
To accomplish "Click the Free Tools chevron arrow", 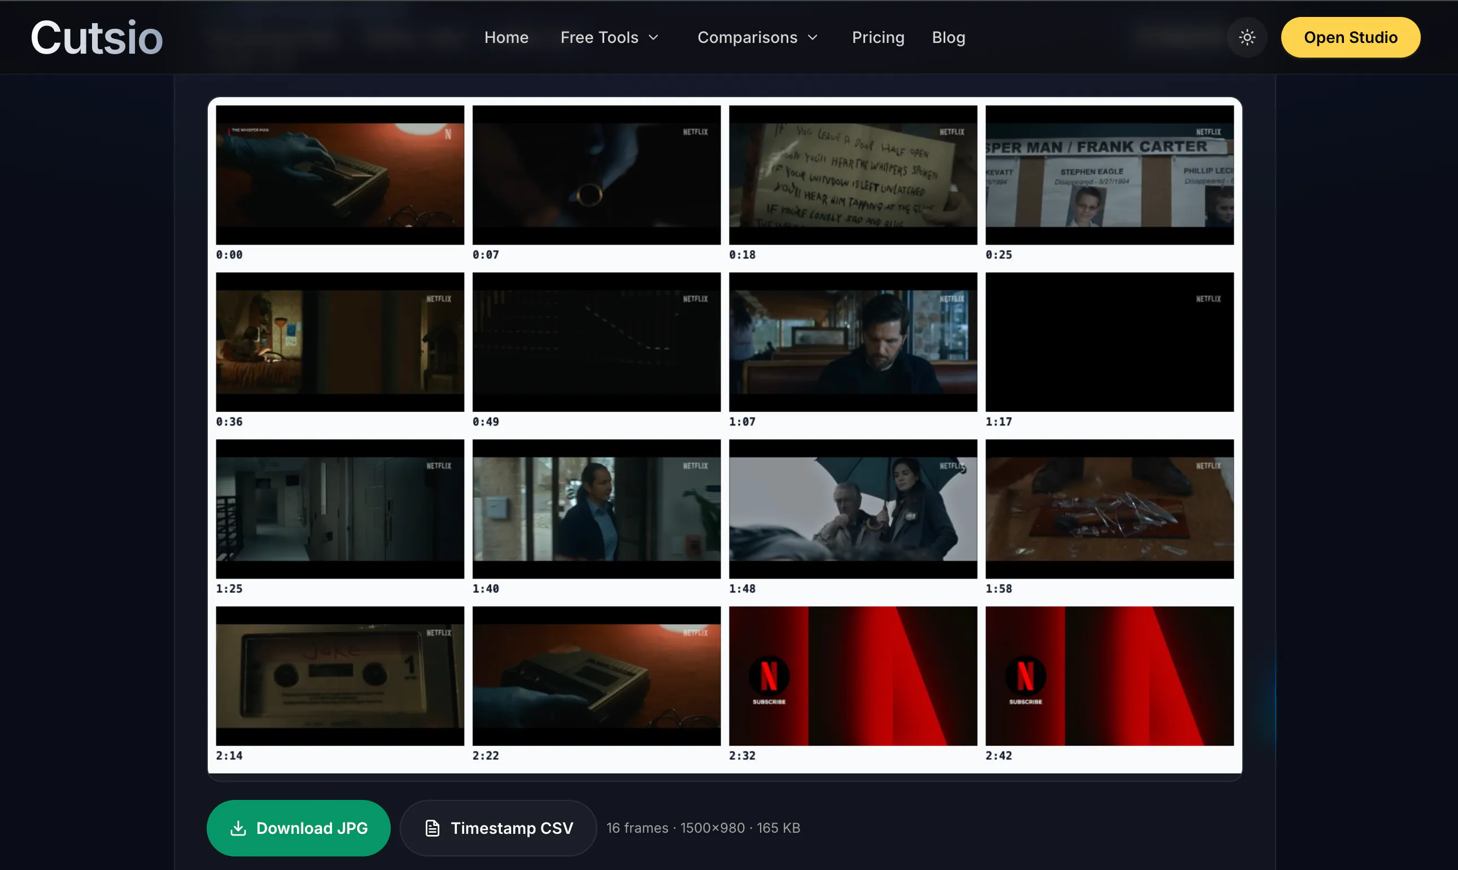I will pos(653,37).
